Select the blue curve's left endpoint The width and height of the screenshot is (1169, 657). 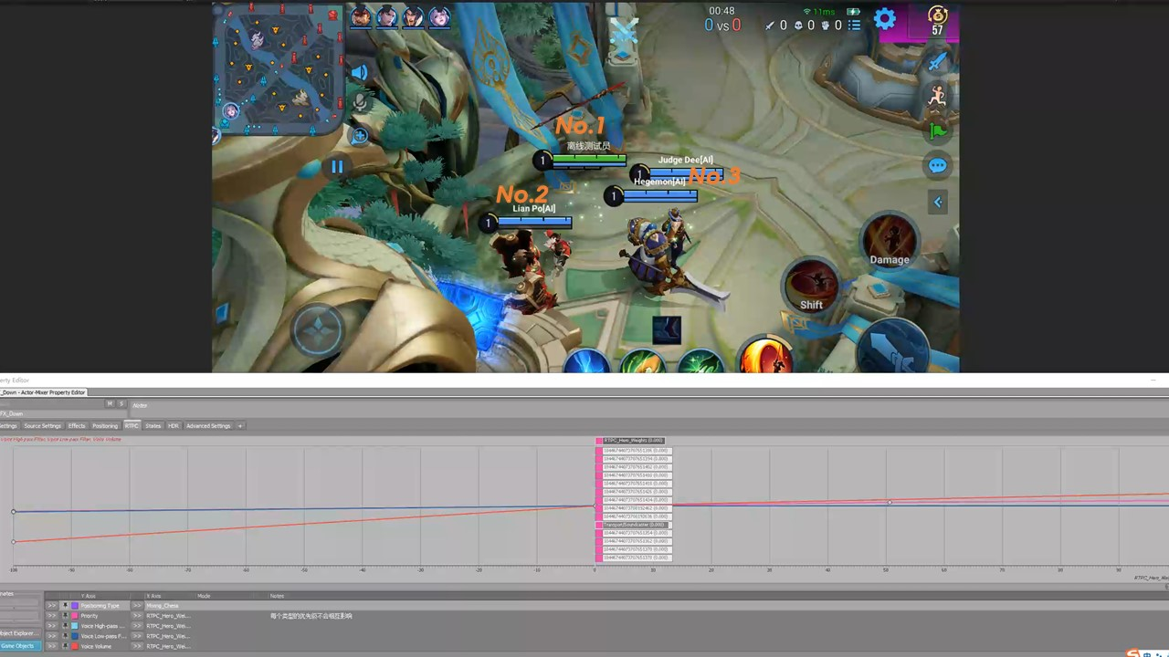coord(13,511)
